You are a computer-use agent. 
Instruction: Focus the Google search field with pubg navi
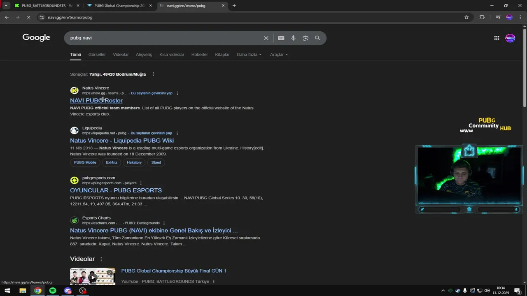tap(165, 38)
